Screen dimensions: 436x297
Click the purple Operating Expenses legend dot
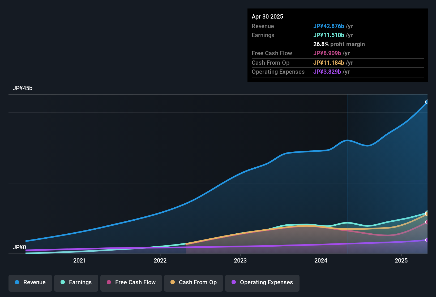click(234, 282)
